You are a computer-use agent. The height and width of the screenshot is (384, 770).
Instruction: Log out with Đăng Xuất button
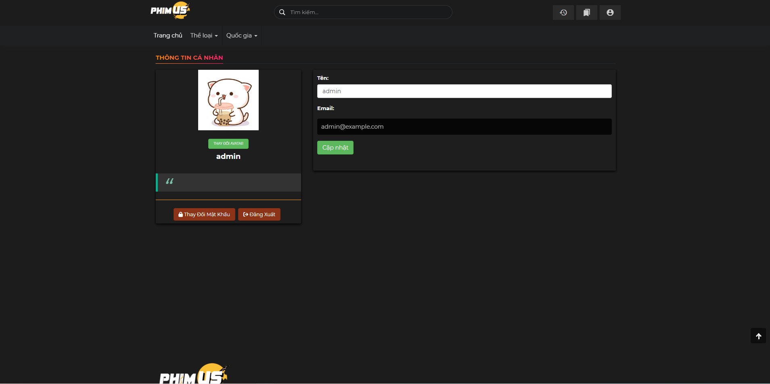(259, 215)
